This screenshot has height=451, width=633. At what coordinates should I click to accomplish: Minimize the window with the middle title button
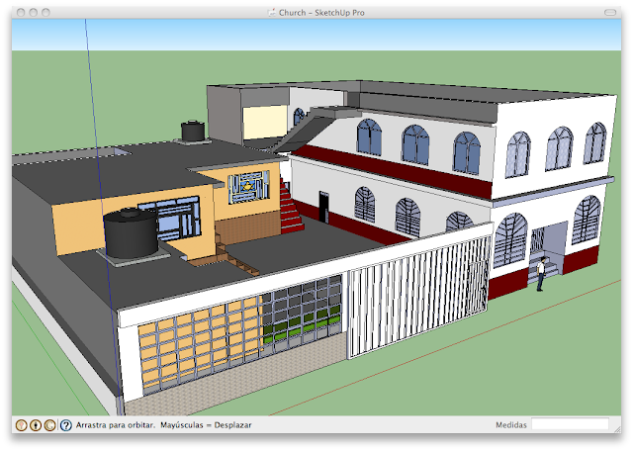click(x=33, y=13)
